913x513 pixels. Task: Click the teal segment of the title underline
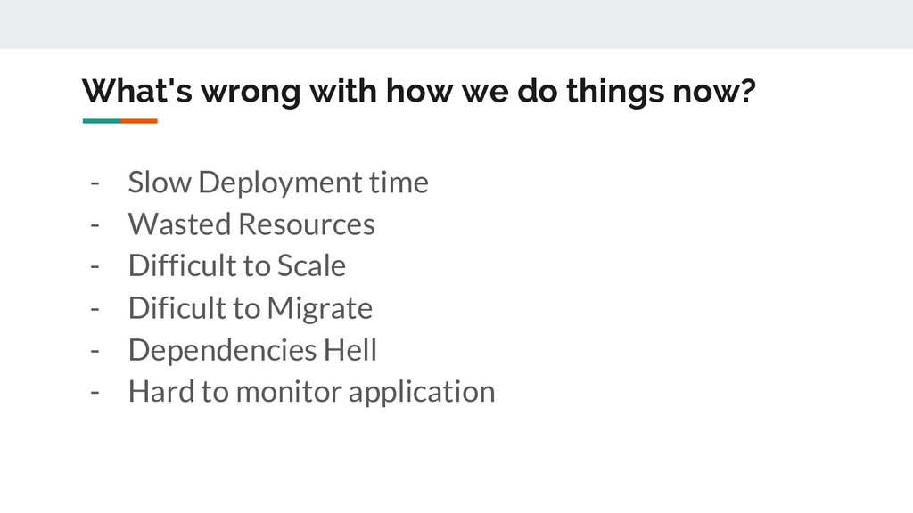coord(102,121)
